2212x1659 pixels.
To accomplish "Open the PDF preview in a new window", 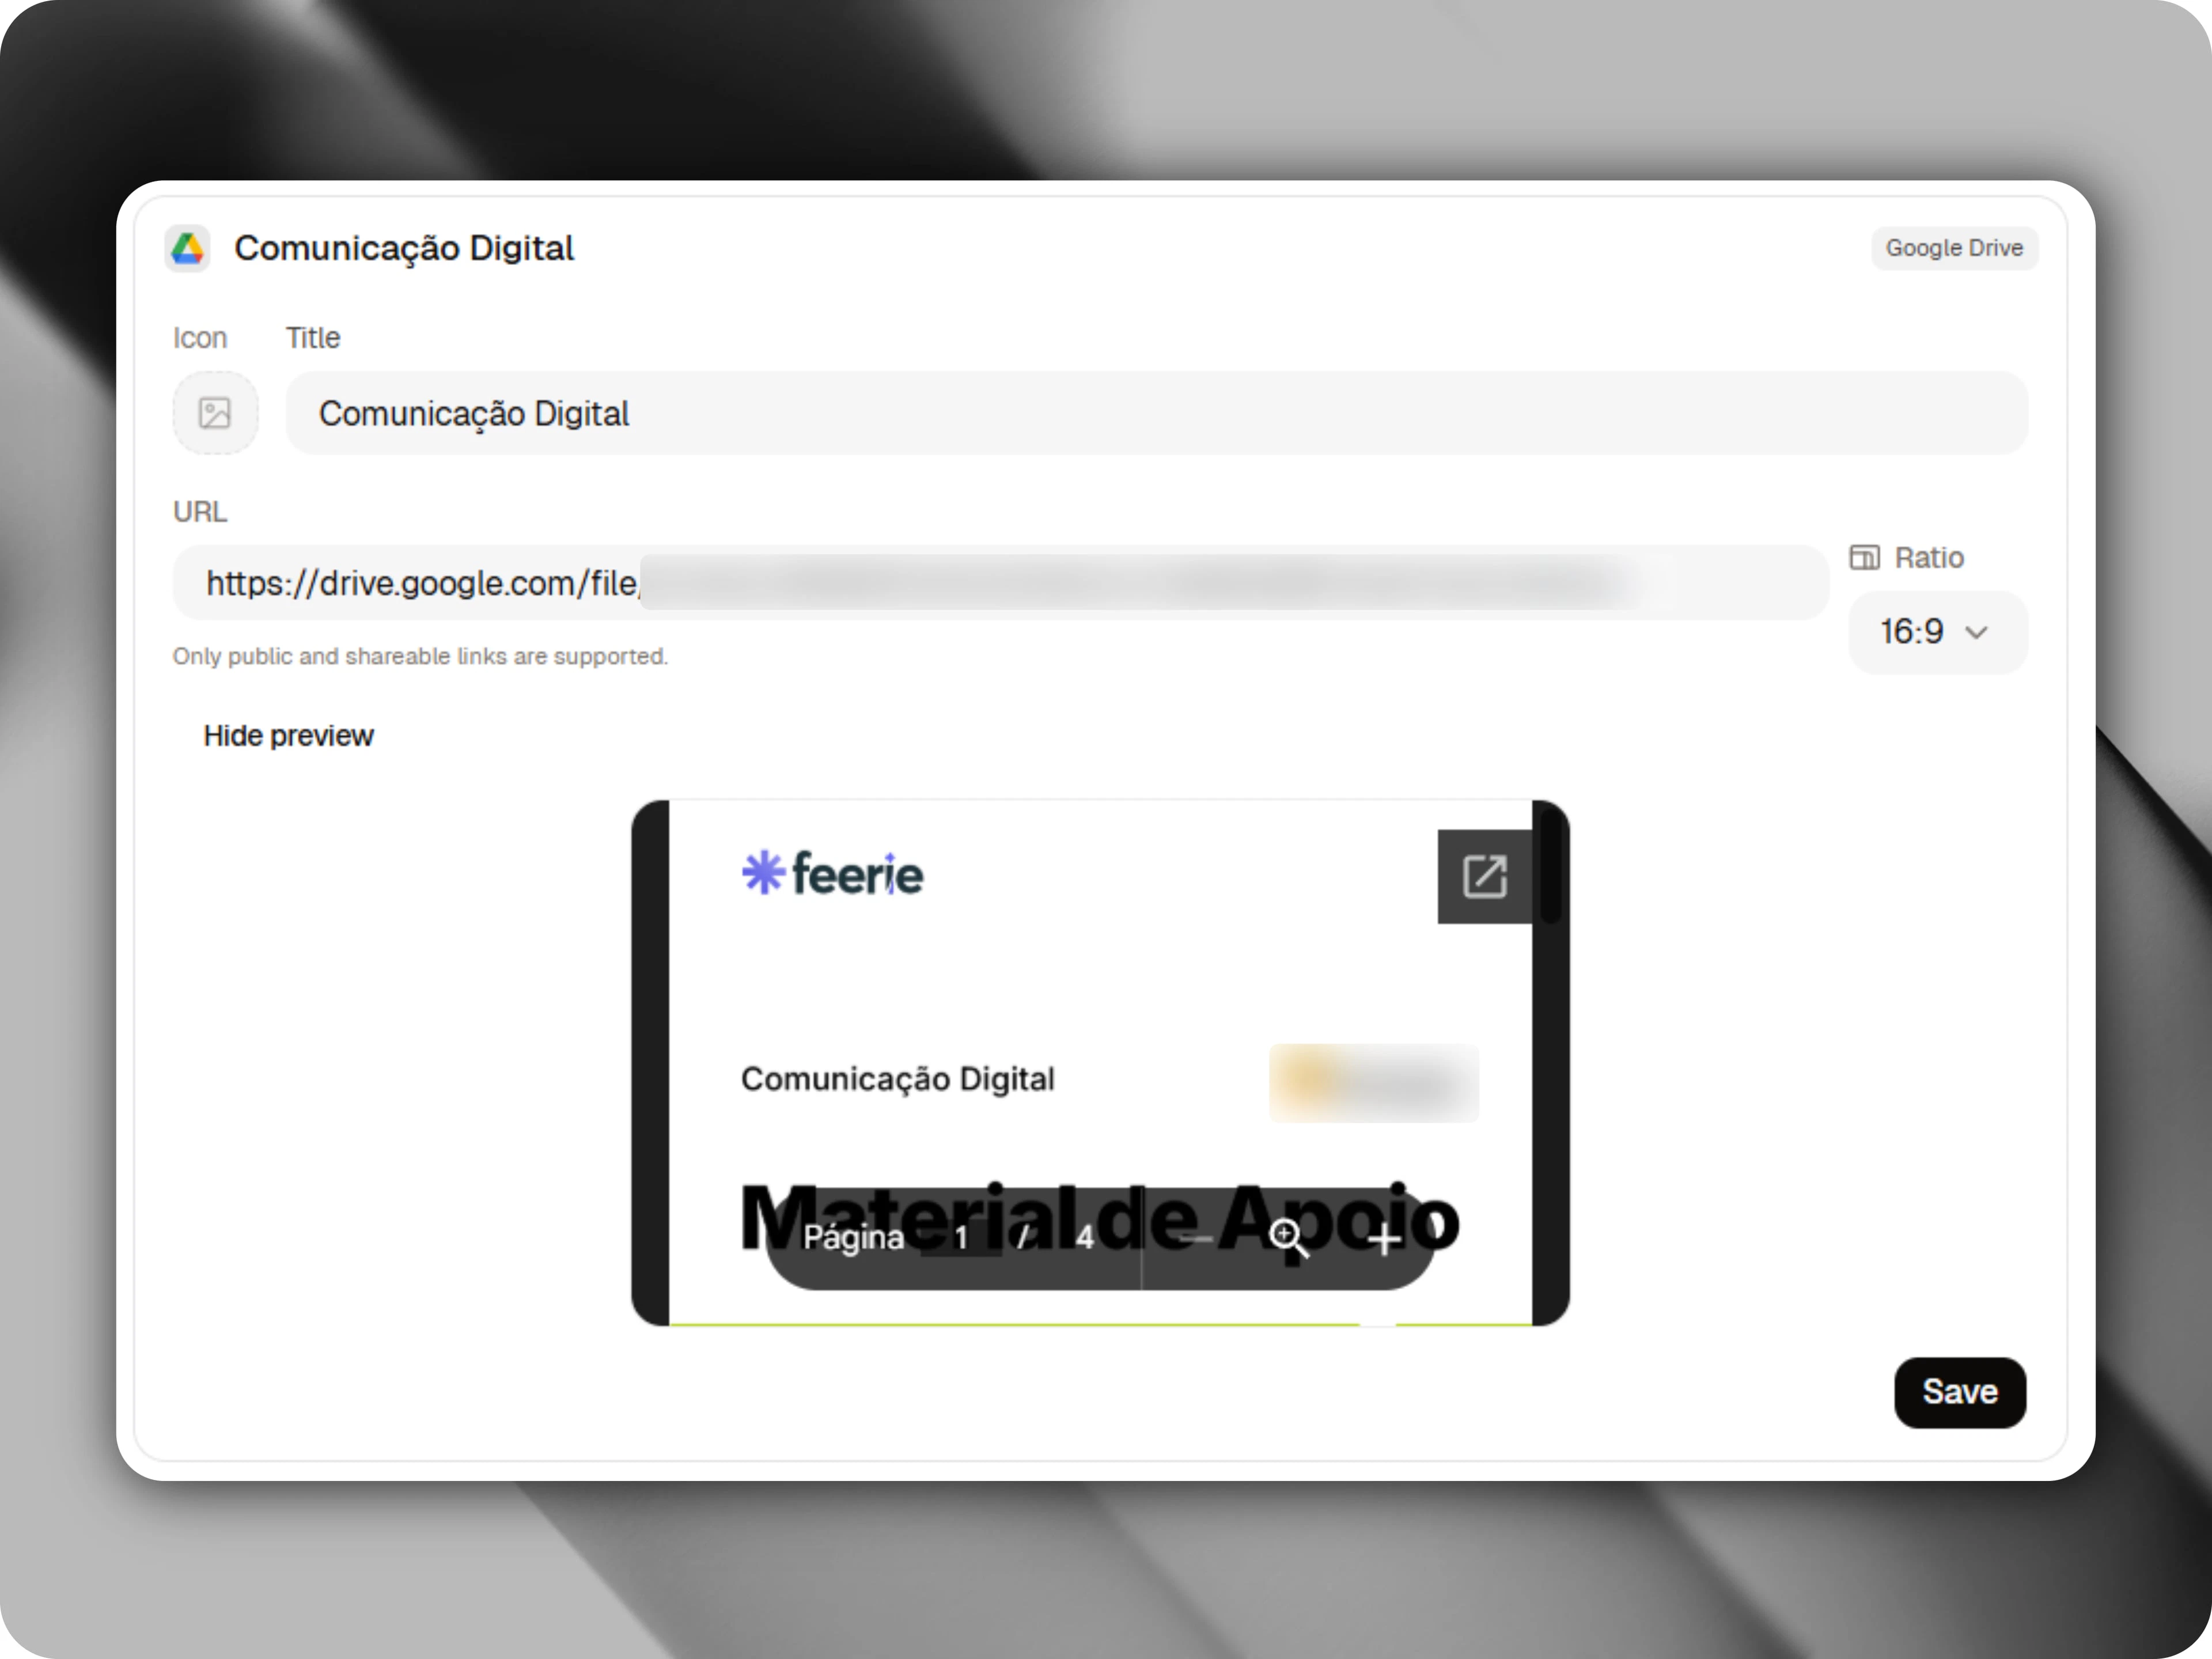I will (x=1484, y=877).
